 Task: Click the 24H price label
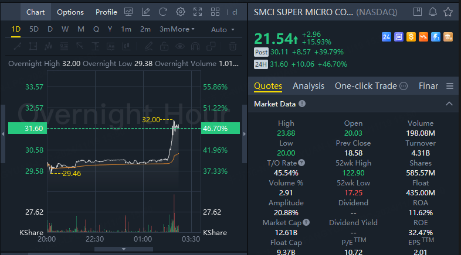[261, 64]
